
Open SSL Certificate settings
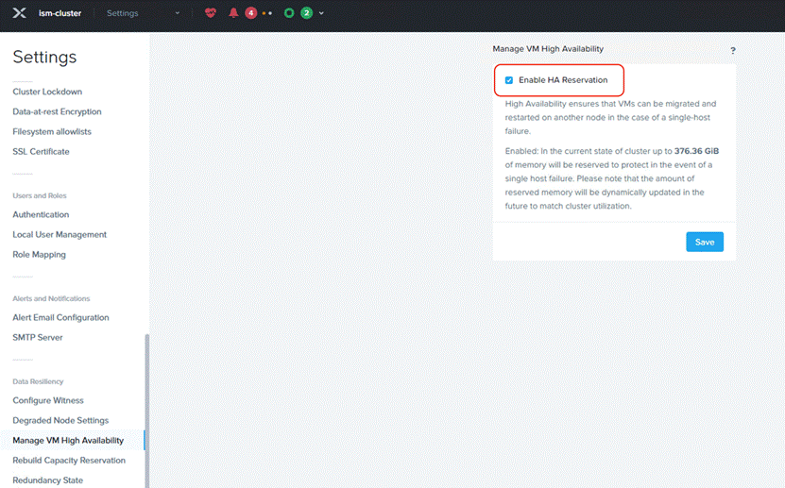[41, 152]
